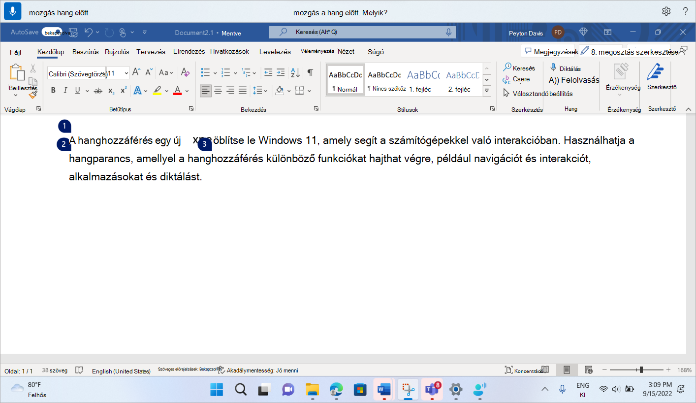This screenshot has height=403, width=696.
Task: Click the Sort A-Z icon
Action: pyautogui.click(x=295, y=72)
